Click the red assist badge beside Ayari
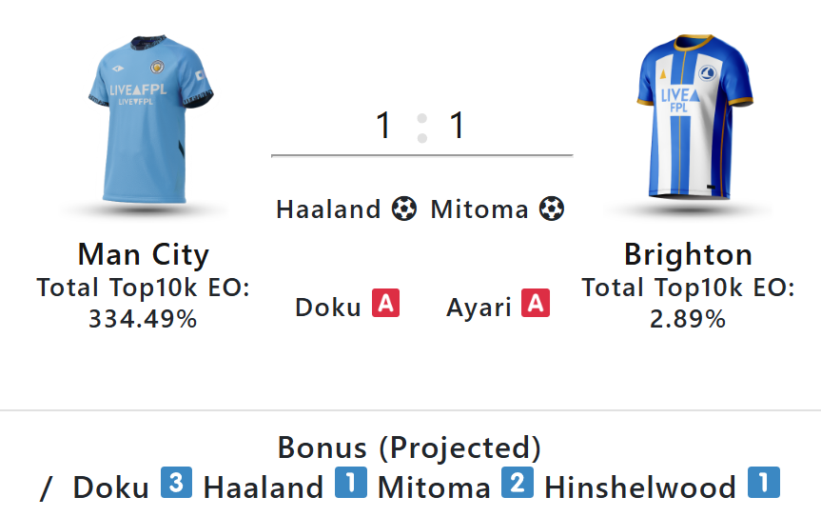 (537, 305)
